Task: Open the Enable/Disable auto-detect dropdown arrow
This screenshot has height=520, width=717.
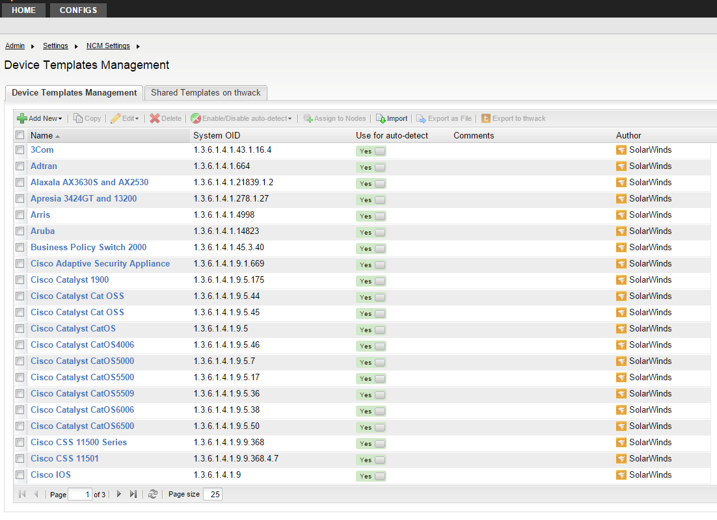Action: 290,119
